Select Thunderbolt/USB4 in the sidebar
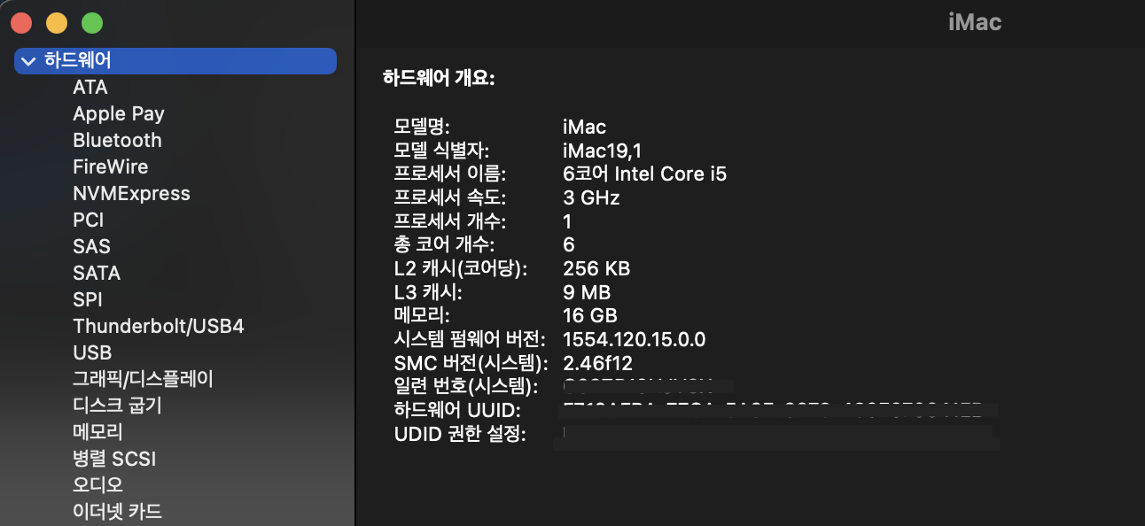1145x526 pixels. (159, 326)
